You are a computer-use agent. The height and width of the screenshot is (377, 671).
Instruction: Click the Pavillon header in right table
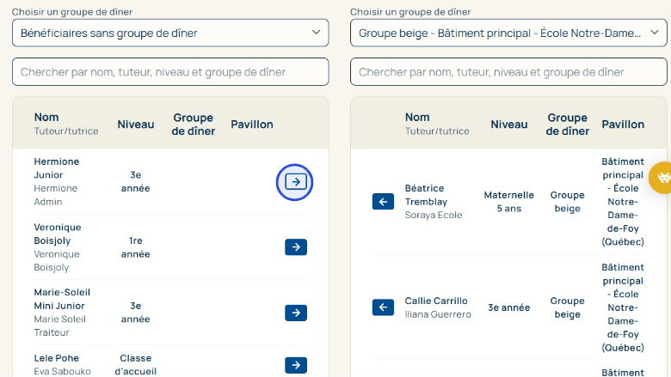[x=623, y=125]
